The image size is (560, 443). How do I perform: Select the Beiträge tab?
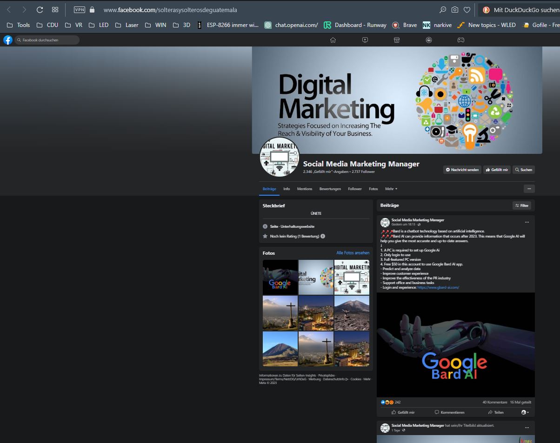[269, 189]
